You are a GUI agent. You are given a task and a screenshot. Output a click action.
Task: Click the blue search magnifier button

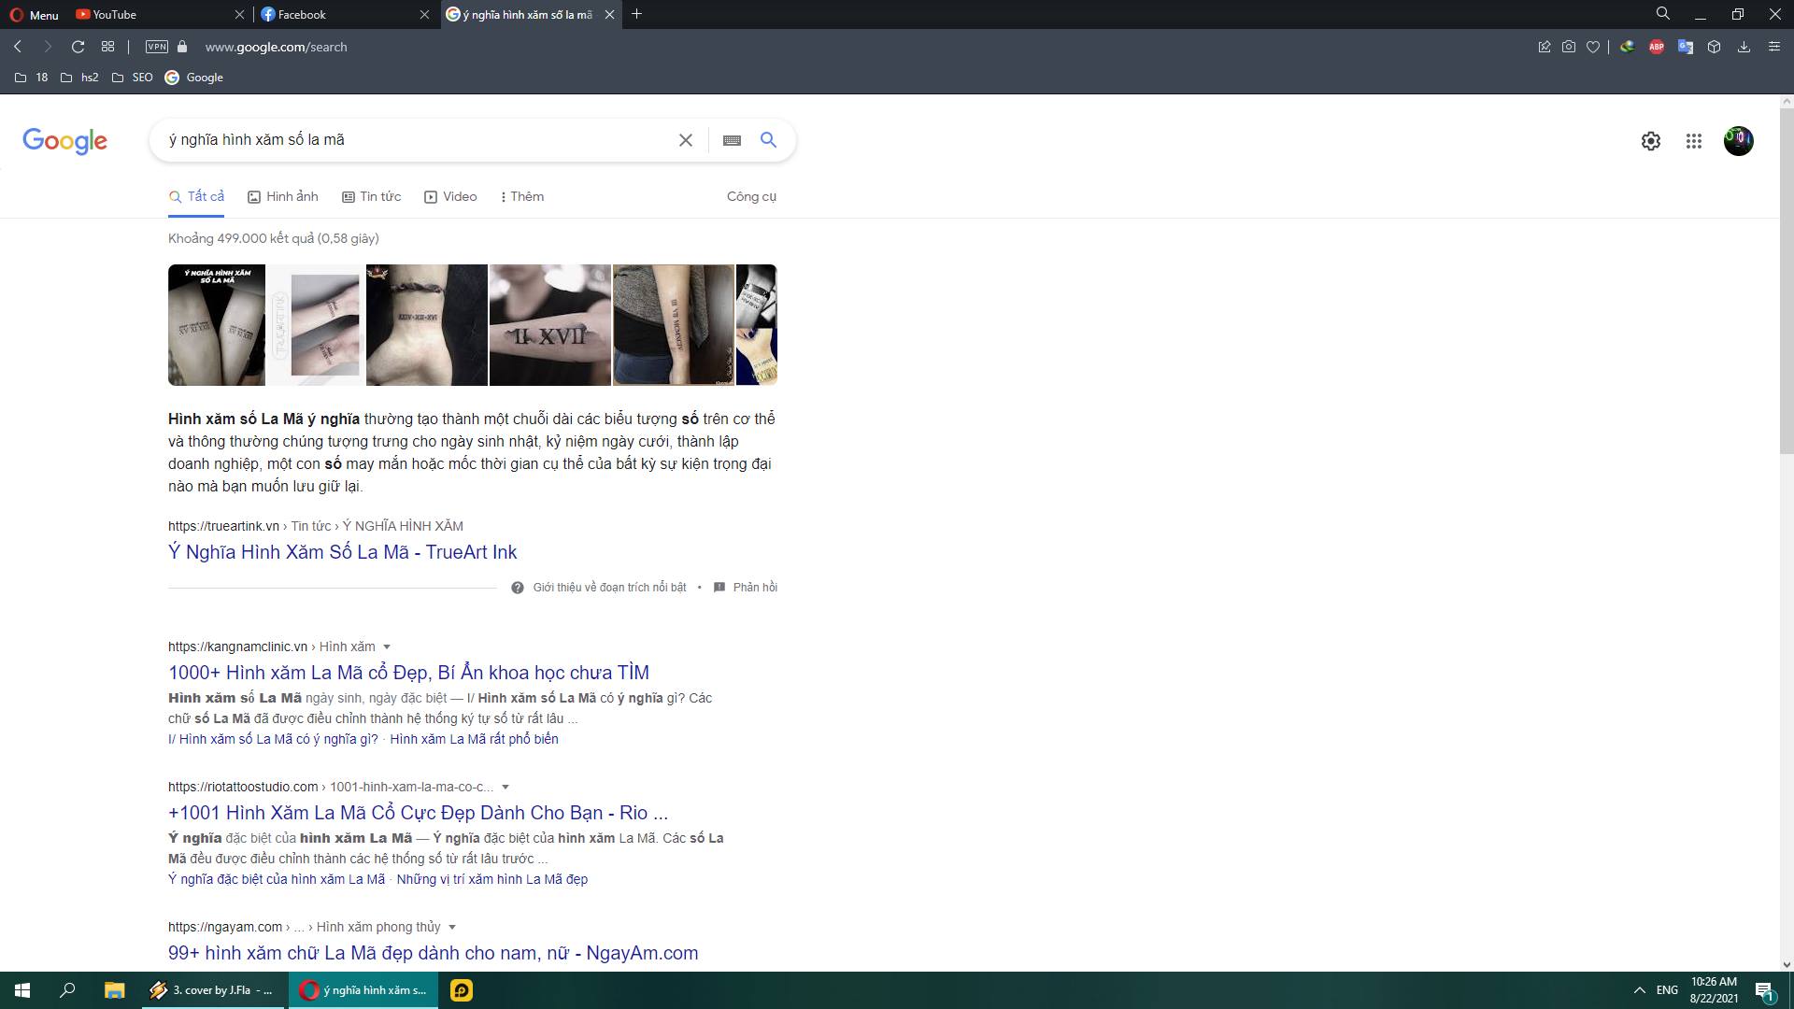click(x=768, y=140)
